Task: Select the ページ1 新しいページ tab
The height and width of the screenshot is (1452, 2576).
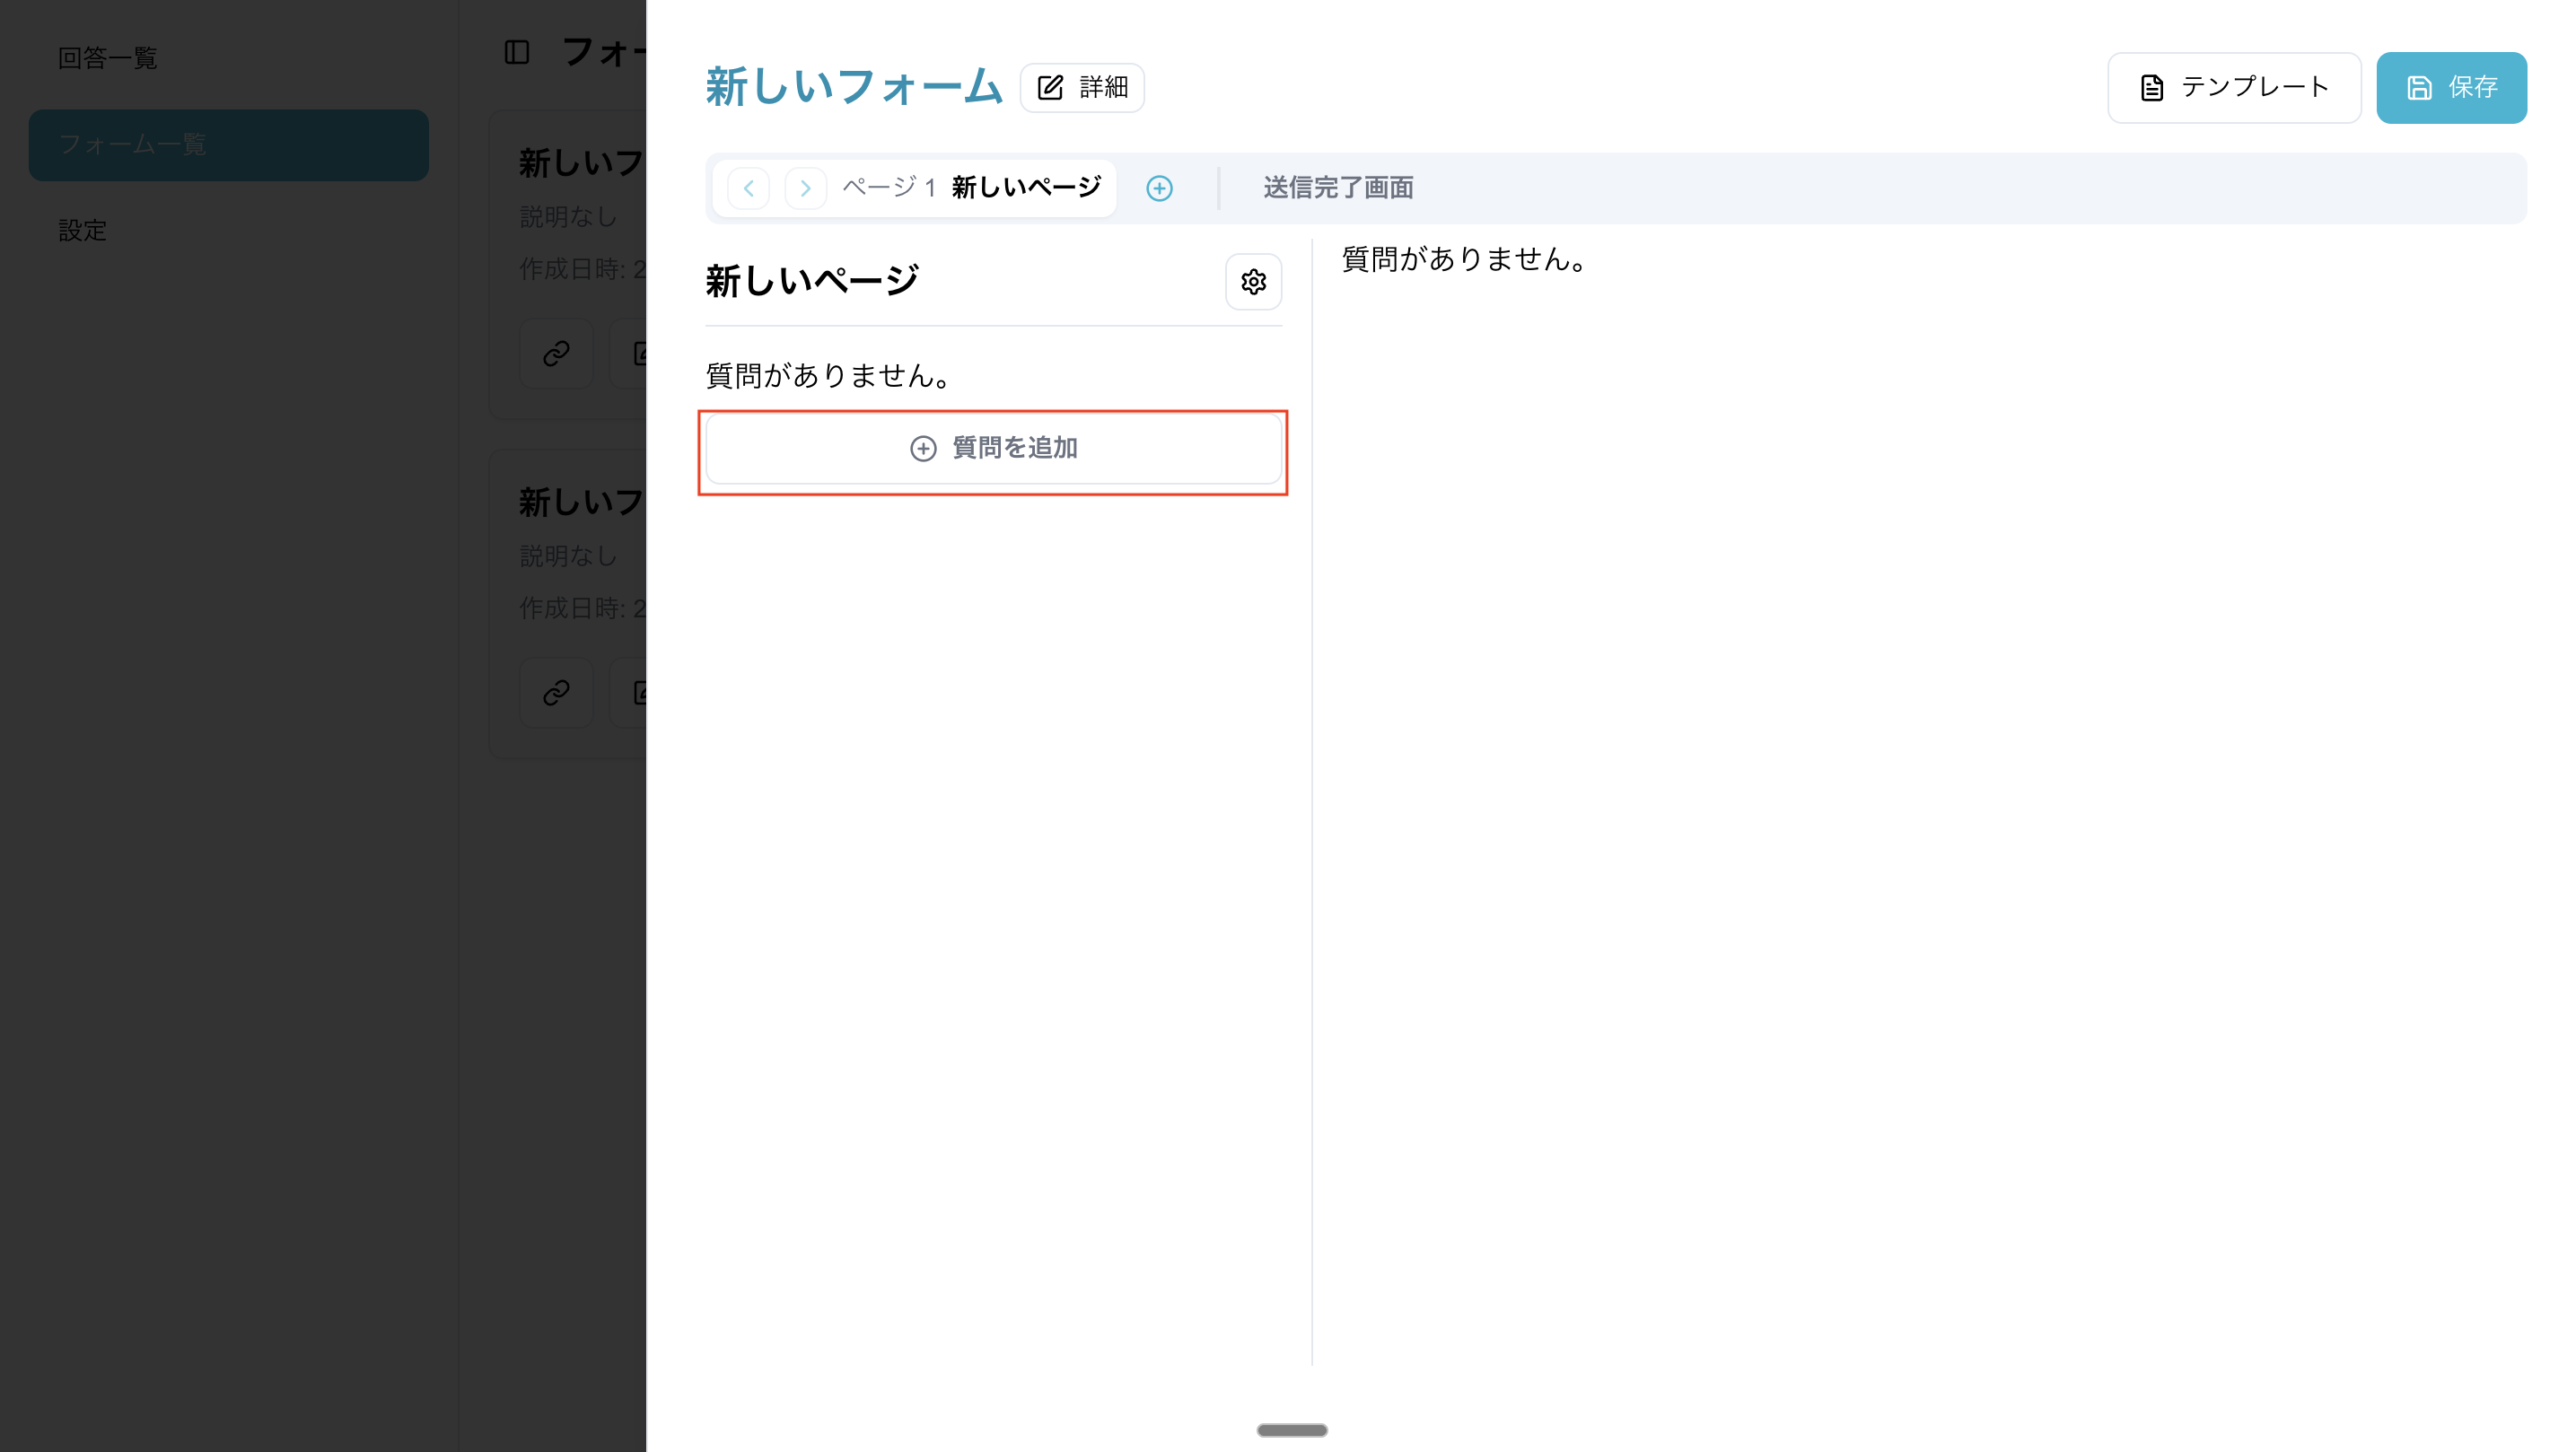Action: (x=971, y=188)
